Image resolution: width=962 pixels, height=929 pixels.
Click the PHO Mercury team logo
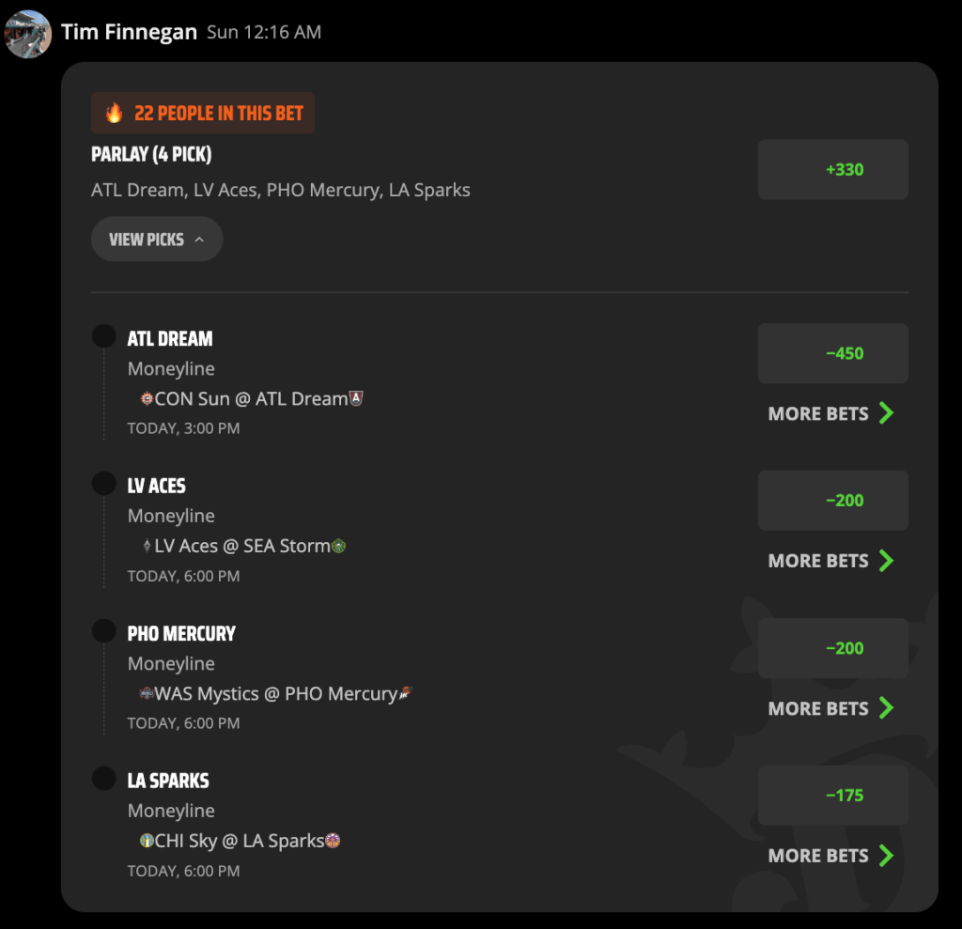406,693
